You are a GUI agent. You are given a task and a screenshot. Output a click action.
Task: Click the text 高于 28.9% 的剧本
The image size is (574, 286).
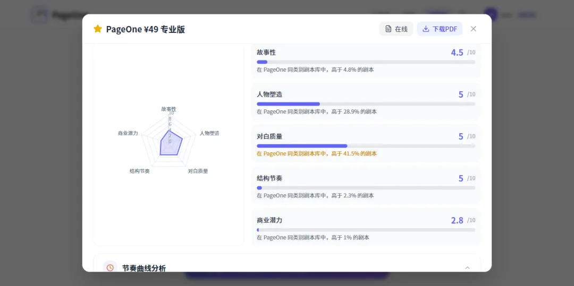(x=354, y=112)
